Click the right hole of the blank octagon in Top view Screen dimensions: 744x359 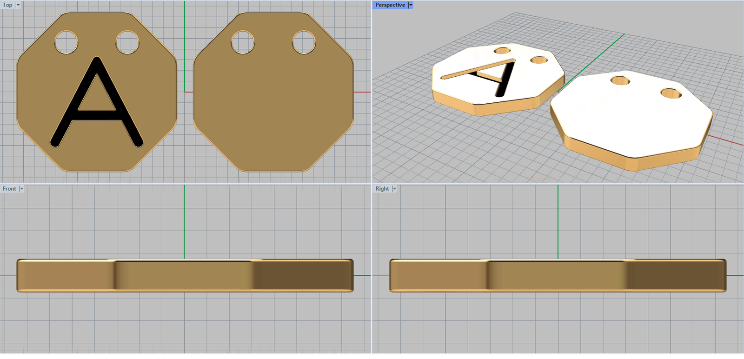304,42
